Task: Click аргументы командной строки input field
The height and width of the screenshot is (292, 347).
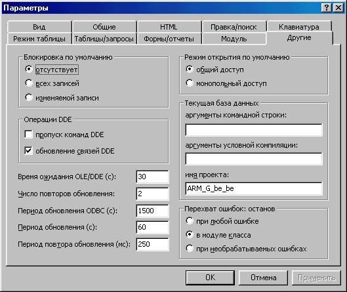Action: (254, 130)
